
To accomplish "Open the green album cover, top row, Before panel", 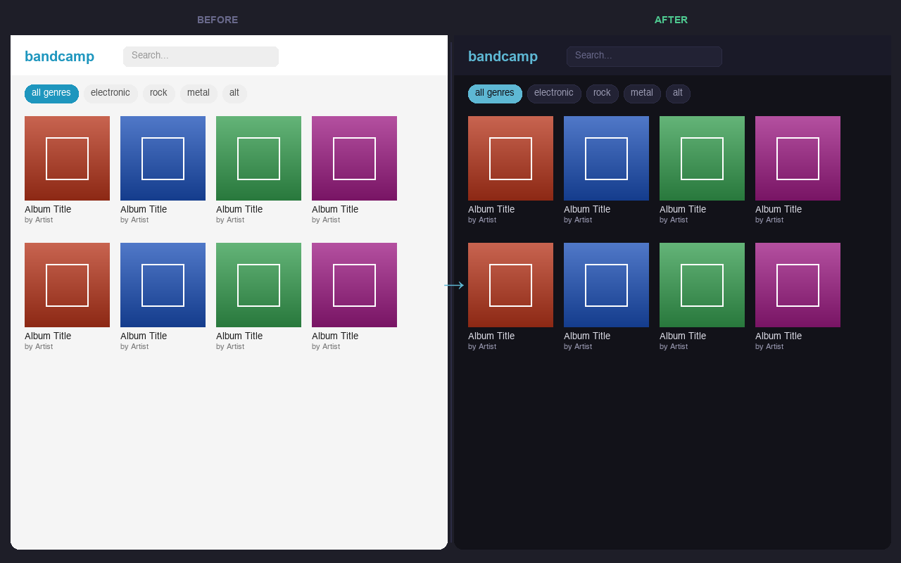I will (258, 158).
